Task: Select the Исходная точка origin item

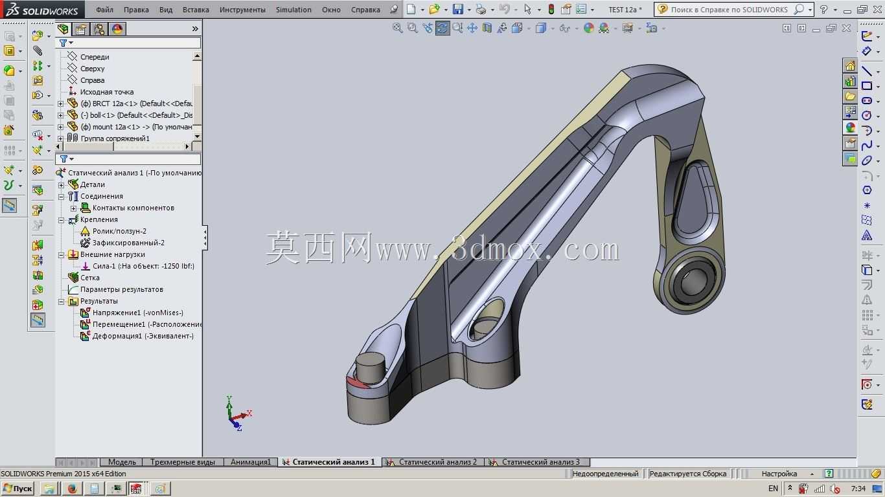Action: pos(100,92)
